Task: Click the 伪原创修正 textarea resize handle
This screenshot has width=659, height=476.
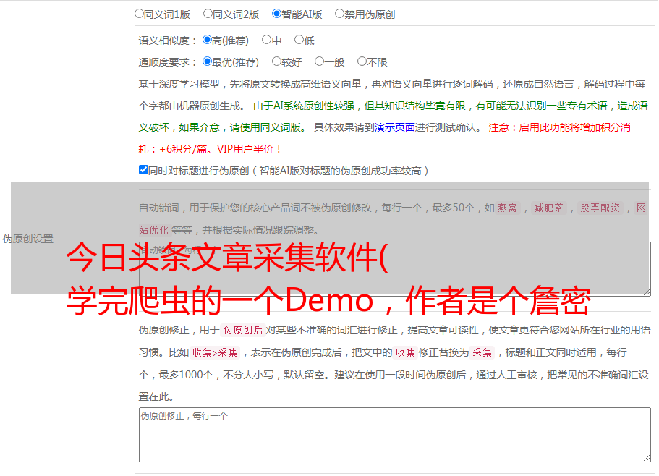Action: tap(647, 458)
